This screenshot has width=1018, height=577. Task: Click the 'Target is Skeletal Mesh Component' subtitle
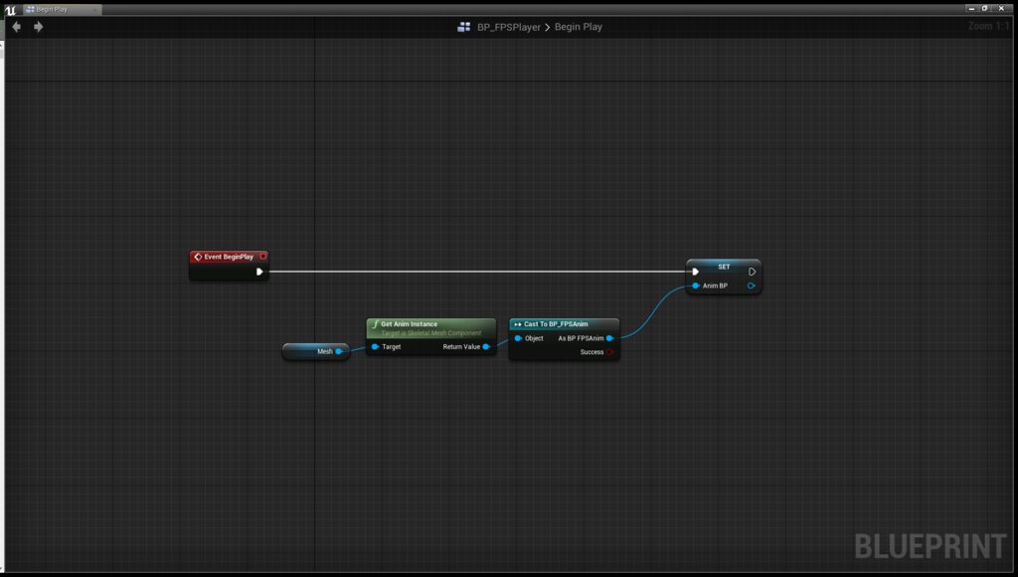[431, 333]
